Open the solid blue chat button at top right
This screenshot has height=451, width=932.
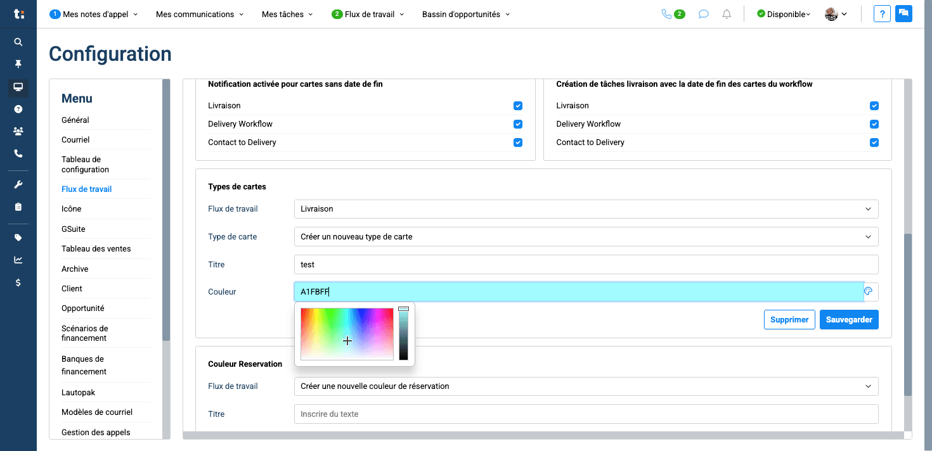point(903,14)
